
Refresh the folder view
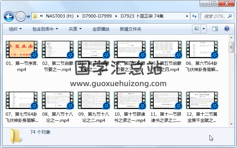point(194,16)
